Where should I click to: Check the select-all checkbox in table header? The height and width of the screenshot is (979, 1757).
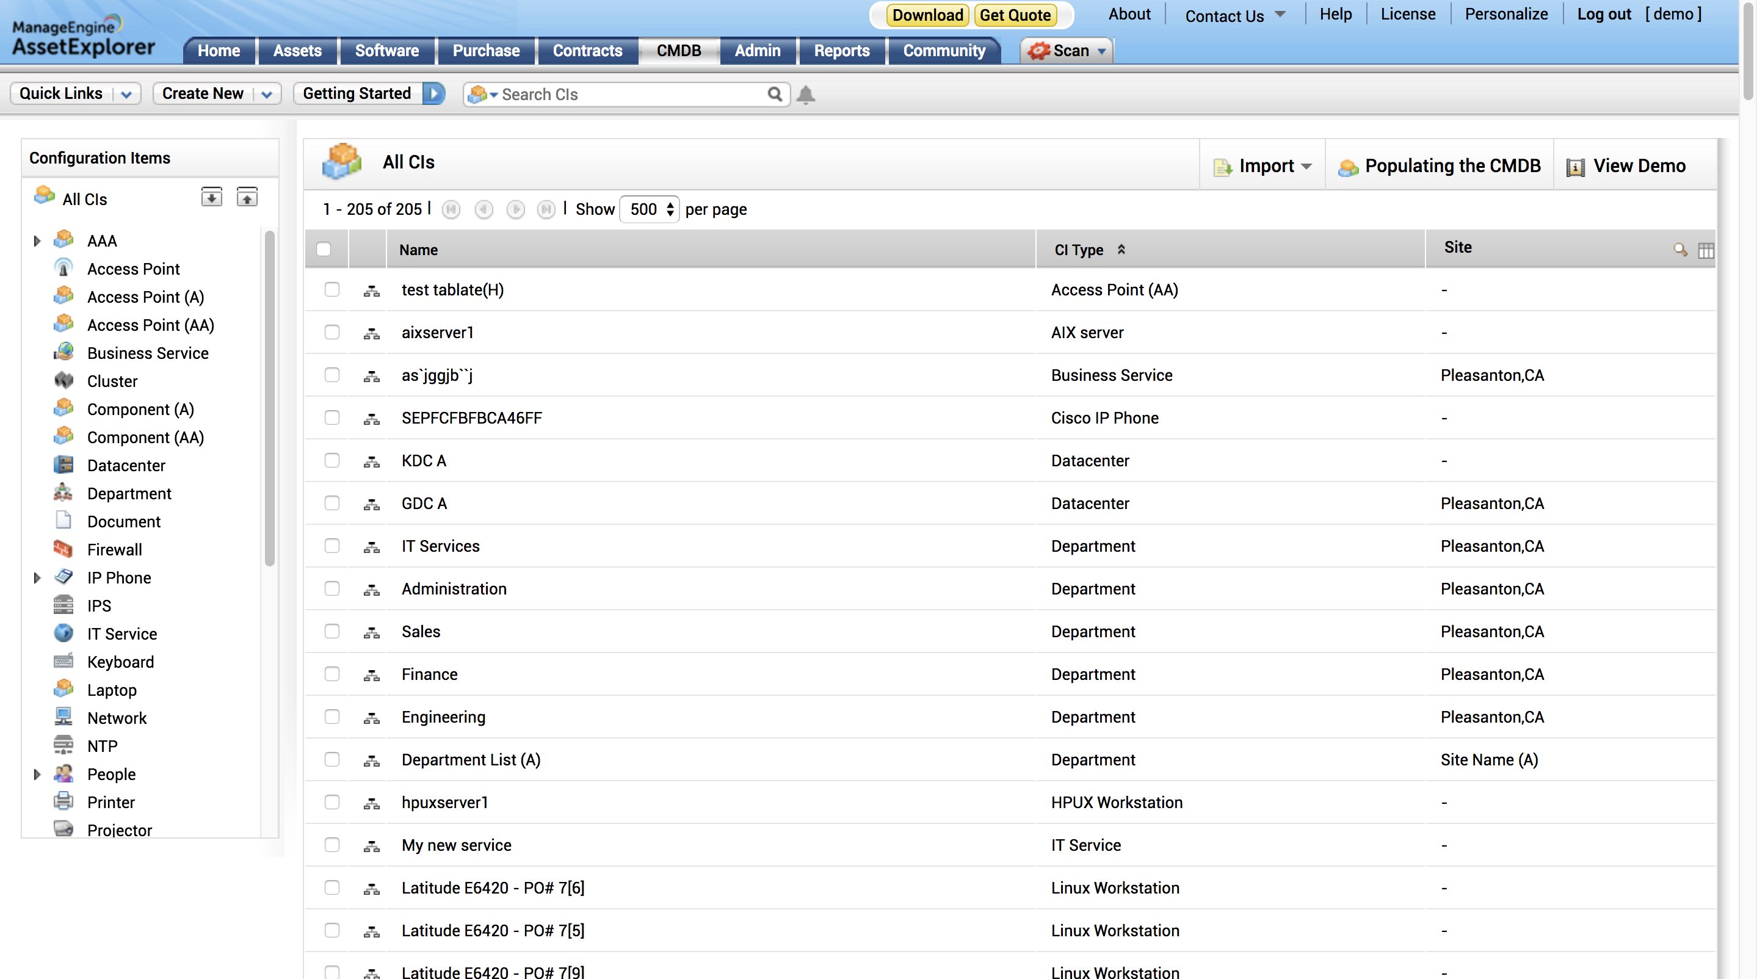point(324,250)
